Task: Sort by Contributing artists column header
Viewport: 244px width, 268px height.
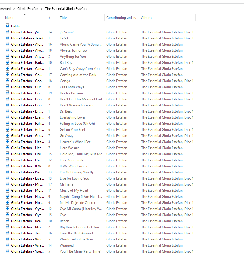Action: pyautogui.click(x=121, y=18)
